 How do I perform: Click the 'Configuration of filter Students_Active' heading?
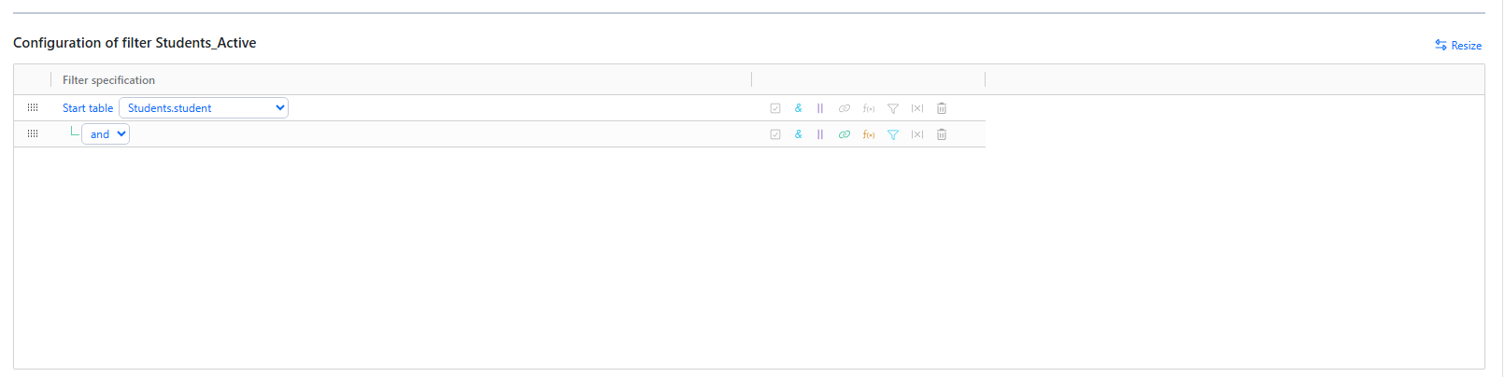coord(135,43)
